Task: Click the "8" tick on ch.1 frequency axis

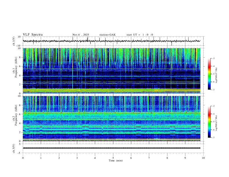Action: click(20, 57)
